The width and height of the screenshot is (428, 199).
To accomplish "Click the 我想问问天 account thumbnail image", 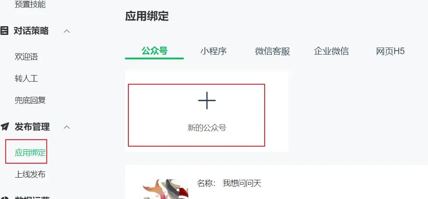I will [165, 189].
